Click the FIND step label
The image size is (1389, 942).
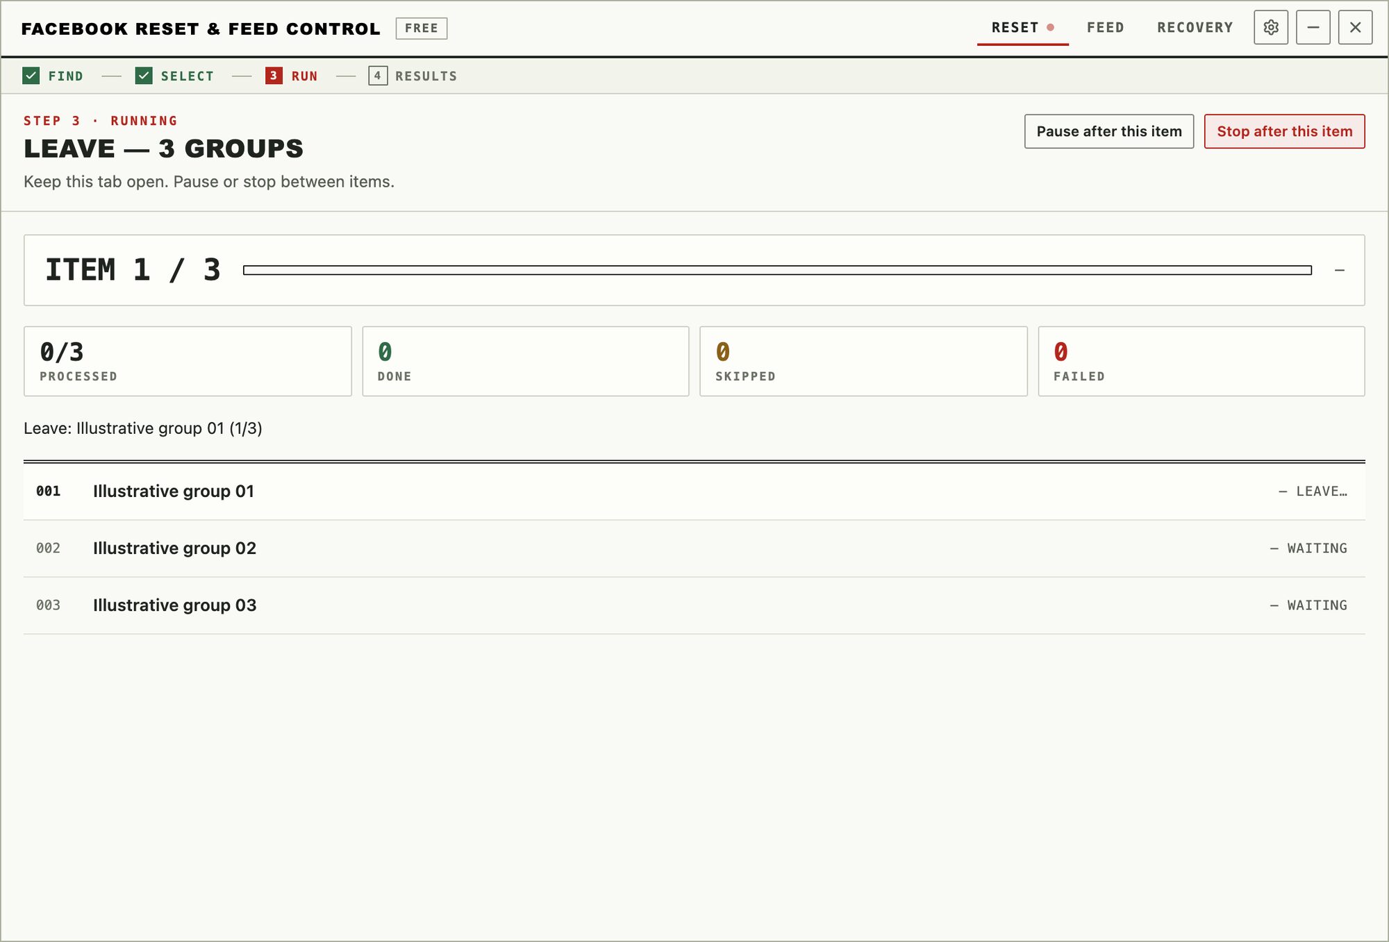[x=66, y=76]
